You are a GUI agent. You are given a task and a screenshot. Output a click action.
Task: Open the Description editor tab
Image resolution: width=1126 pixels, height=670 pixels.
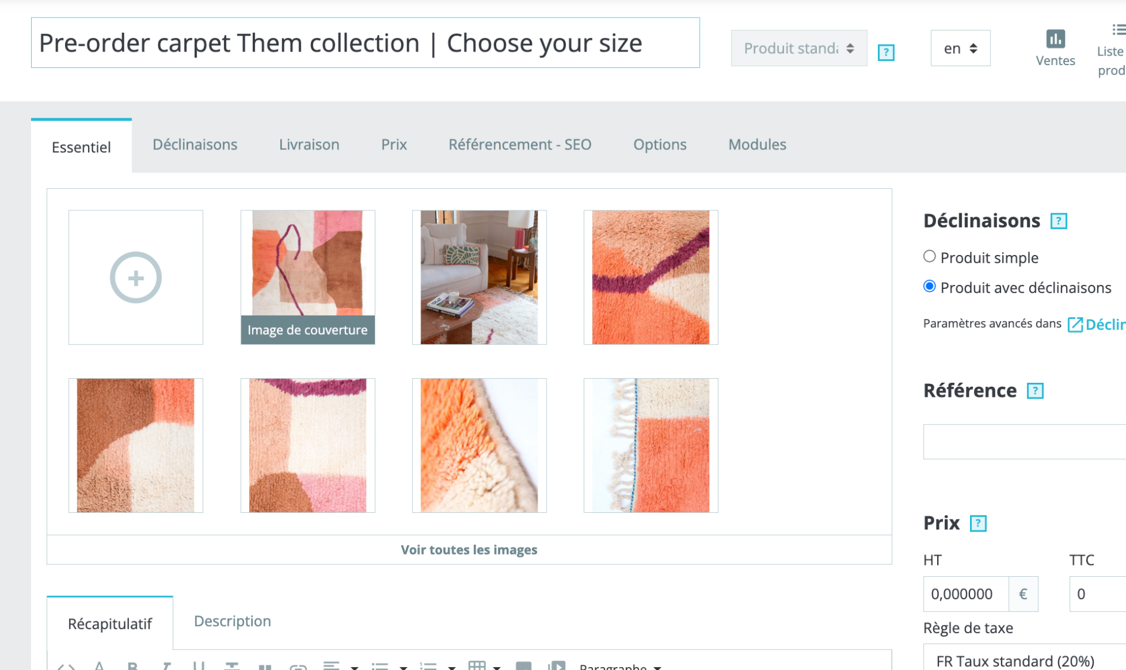(232, 621)
